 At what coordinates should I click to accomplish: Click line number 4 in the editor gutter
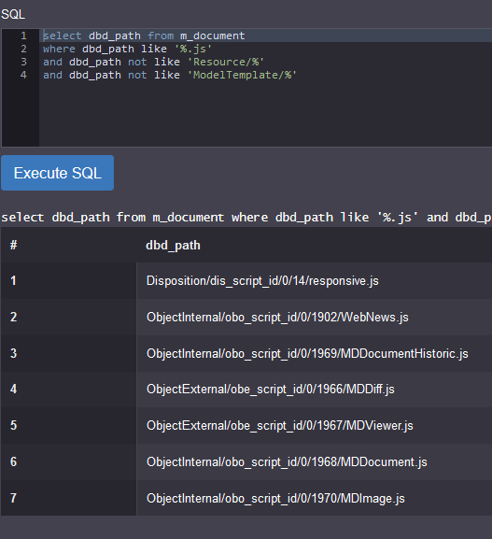(23, 75)
